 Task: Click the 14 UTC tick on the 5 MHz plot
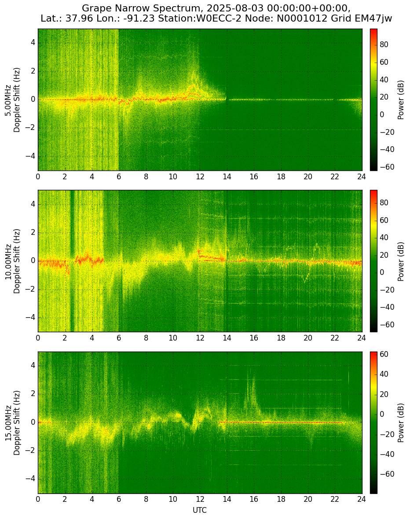(x=227, y=176)
